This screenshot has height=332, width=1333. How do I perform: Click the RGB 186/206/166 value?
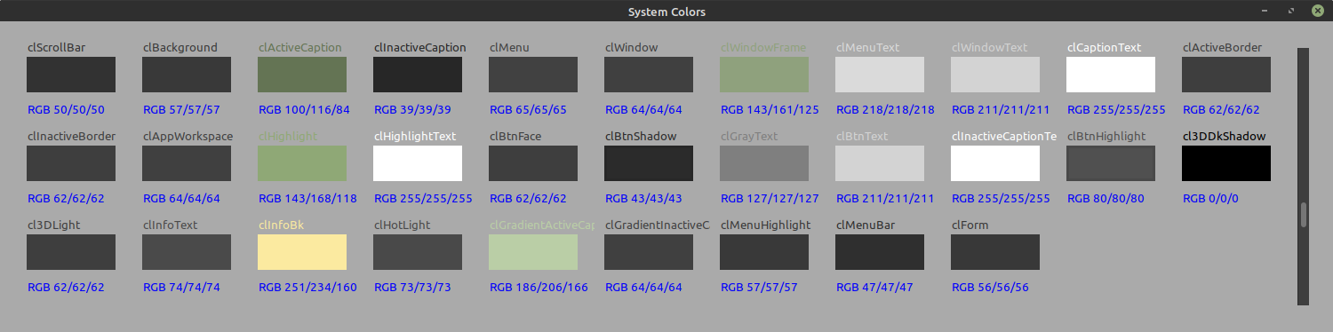click(x=539, y=288)
